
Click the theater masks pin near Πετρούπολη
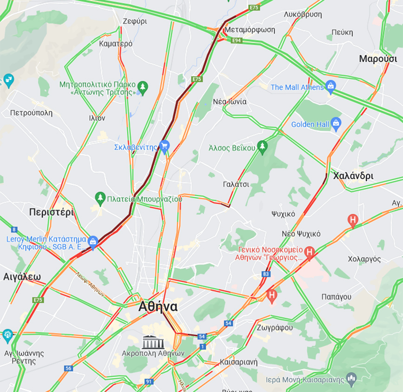pos(8,81)
